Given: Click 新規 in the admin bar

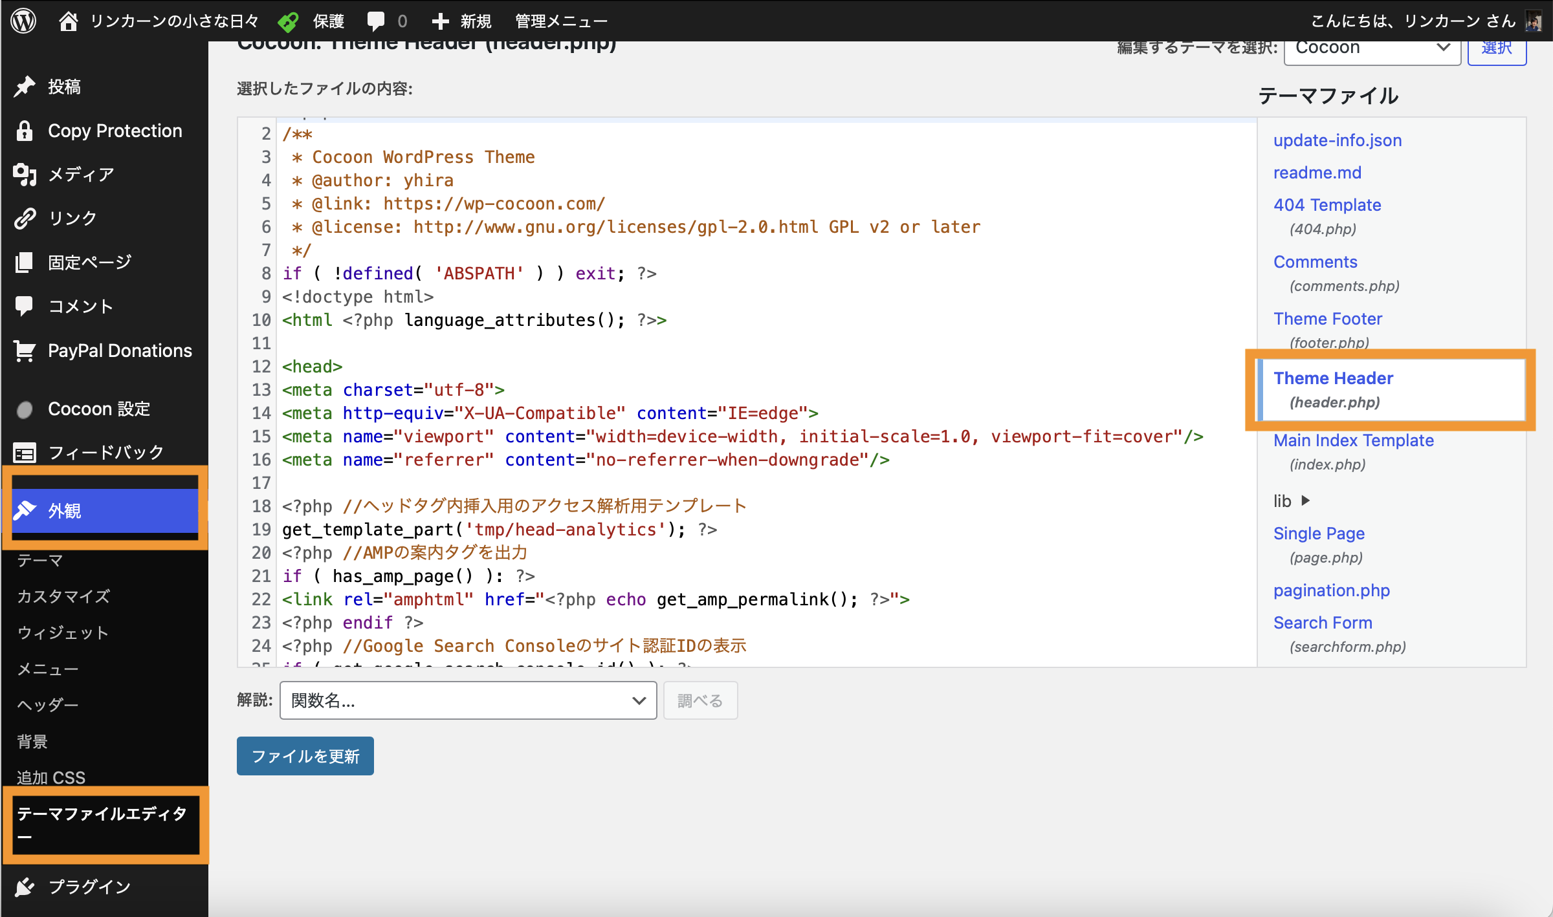Looking at the screenshot, I should click(476, 21).
